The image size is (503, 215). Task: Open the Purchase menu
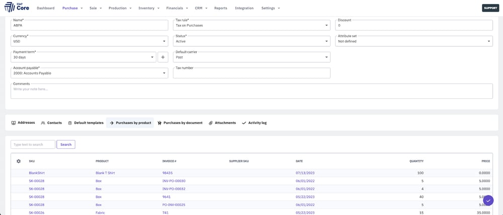pos(72,8)
